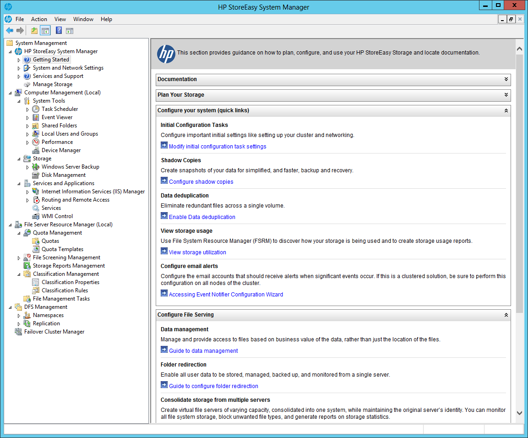Click Configure shadow copies link
The width and height of the screenshot is (528, 438).
[x=201, y=182]
